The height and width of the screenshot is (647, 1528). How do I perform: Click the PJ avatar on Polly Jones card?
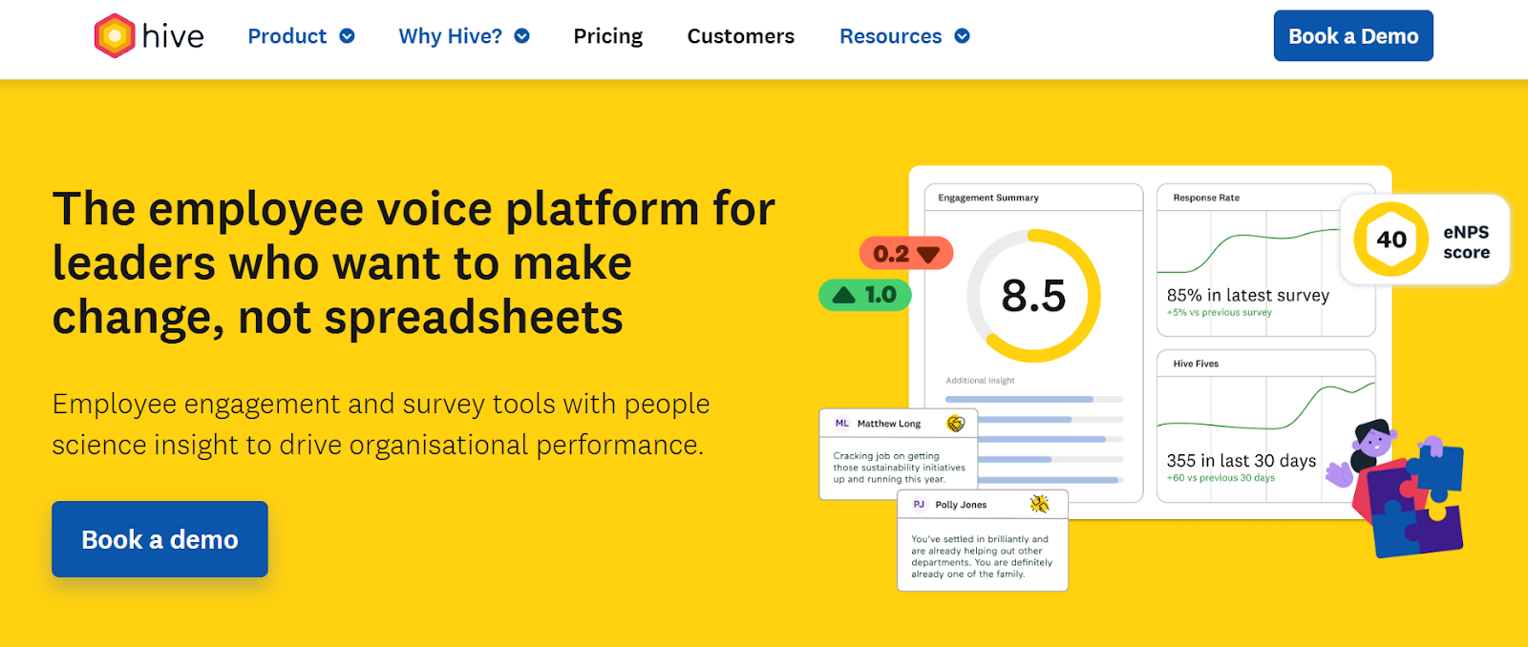click(919, 505)
